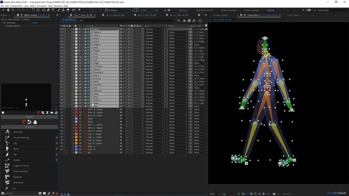Take snapshot with viewer camera icon
The image size is (349, 196).
[274, 194]
